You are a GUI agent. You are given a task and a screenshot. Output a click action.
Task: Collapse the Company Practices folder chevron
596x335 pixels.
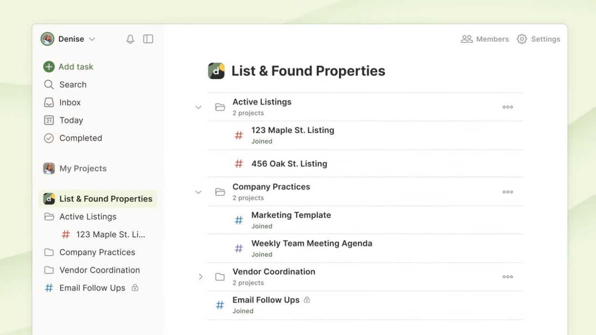point(198,192)
